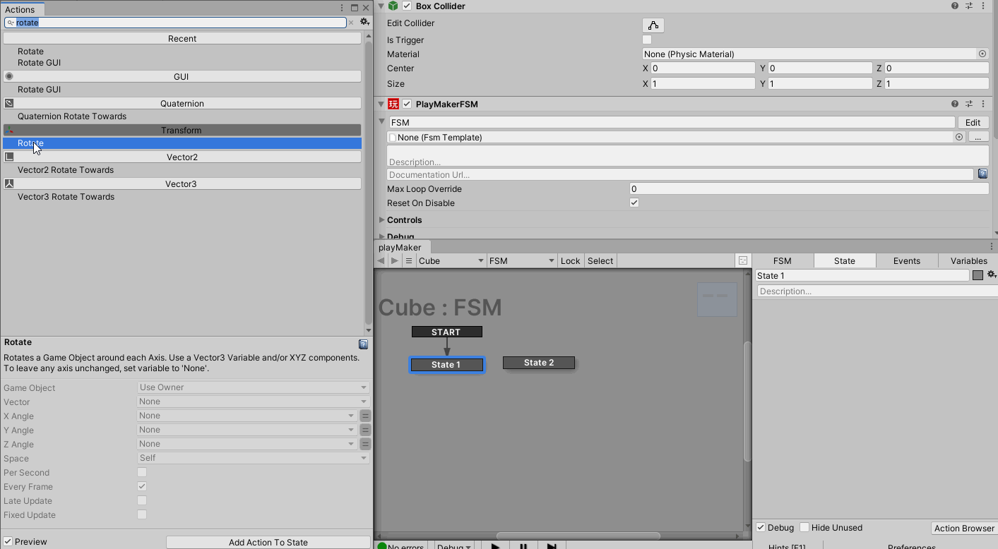Select the Actions window tab
Image resolution: width=998 pixels, height=549 pixels.
[x=20, y=9]
